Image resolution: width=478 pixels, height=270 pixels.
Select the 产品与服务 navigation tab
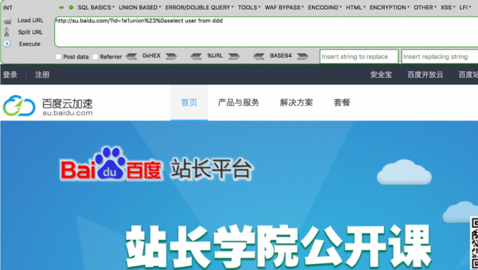[x=238, y=103]
